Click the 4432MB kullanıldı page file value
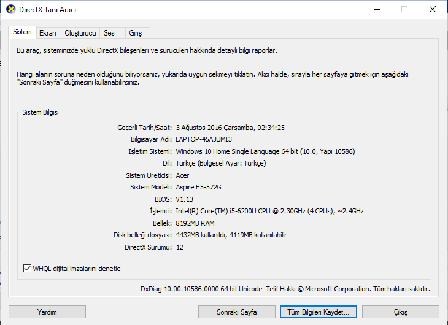This screenshot has height=325, width=448. click(231, 235)
